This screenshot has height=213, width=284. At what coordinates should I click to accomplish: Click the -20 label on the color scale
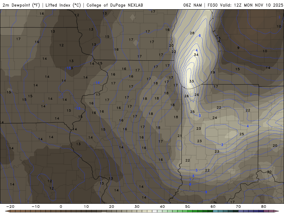(x=10, y=207)
